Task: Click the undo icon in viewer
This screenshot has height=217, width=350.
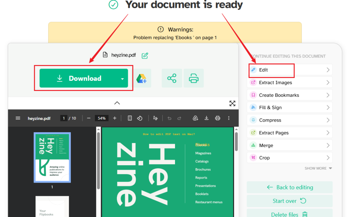Action: coord(170,118)
